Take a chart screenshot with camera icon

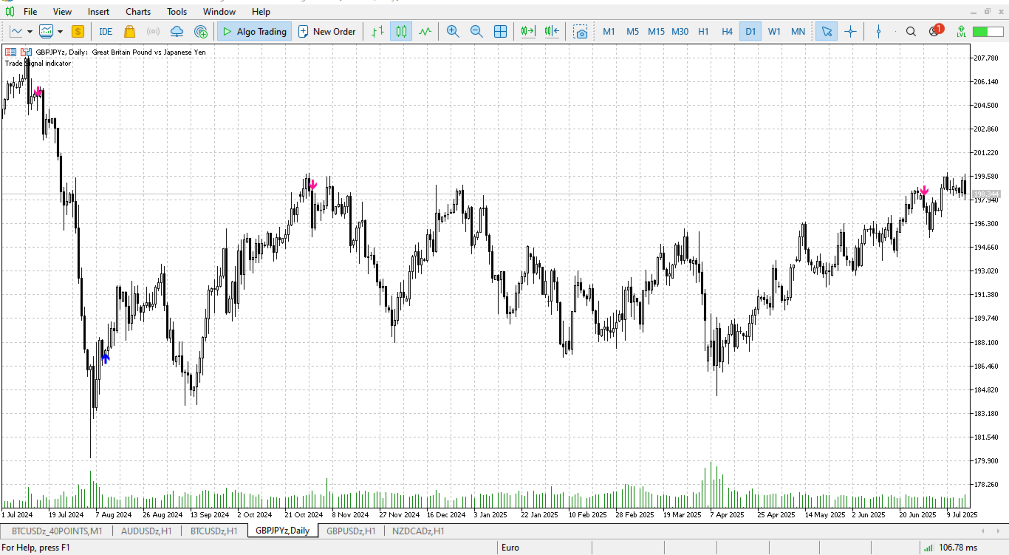[x=581, y=32]
